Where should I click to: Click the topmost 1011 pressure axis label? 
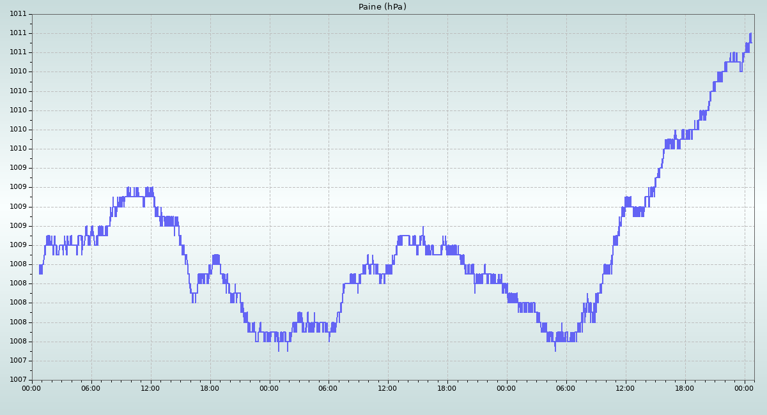[x=18, y=14]
